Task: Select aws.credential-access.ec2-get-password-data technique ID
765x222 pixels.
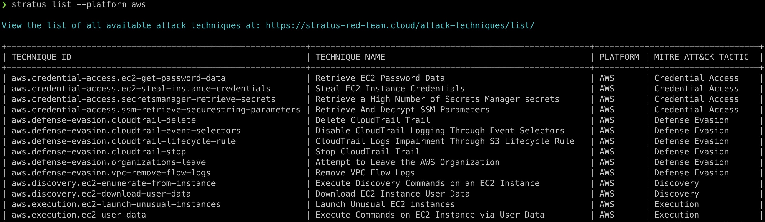Action: point(118,78)
